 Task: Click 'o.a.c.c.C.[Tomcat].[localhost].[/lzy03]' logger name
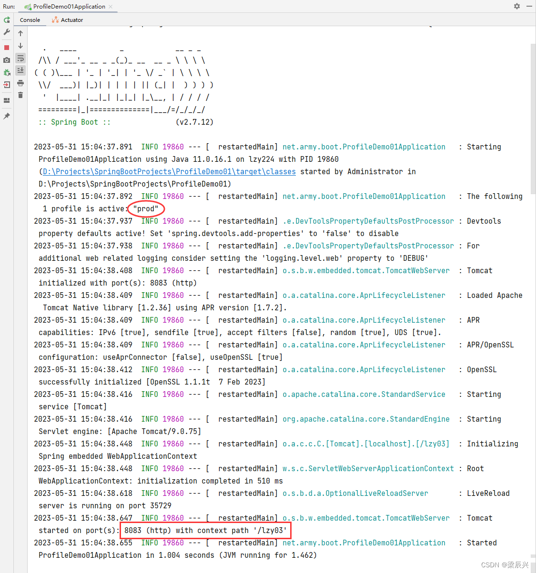(x=366, y=444)
